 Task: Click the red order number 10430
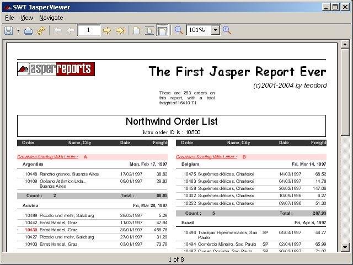pos(31,230)
